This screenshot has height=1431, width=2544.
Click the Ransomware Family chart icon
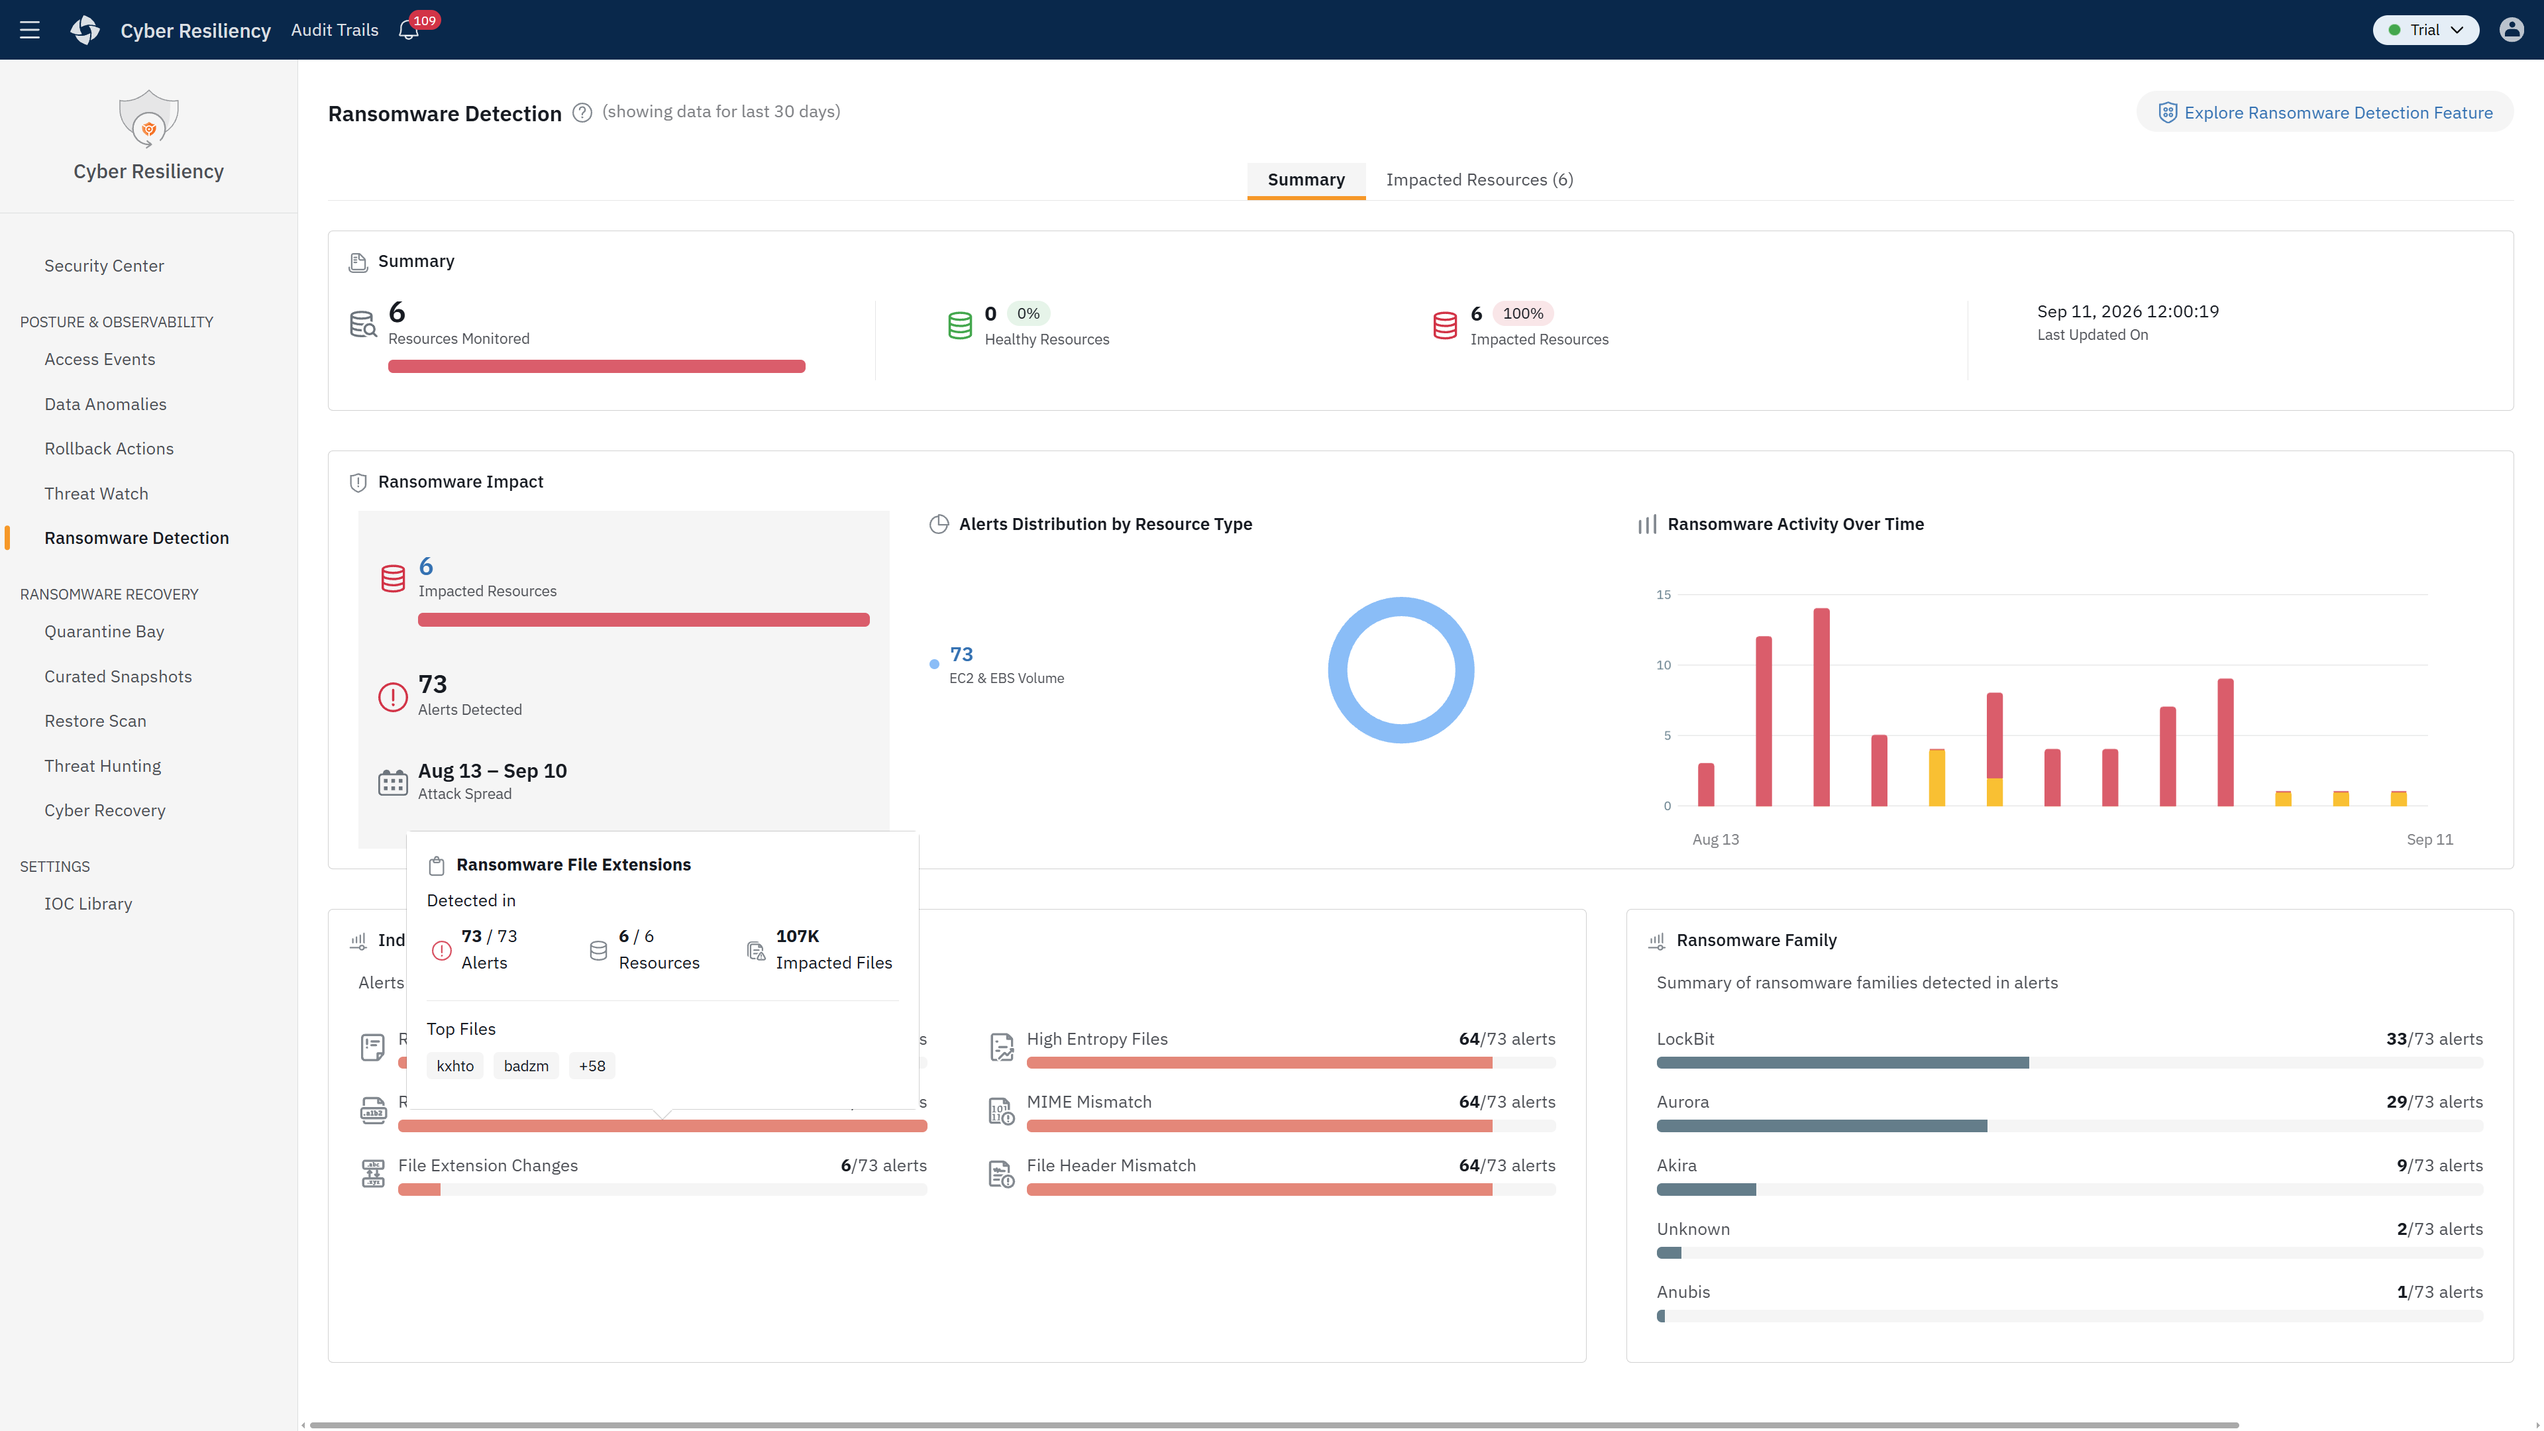pos(1657,941)
